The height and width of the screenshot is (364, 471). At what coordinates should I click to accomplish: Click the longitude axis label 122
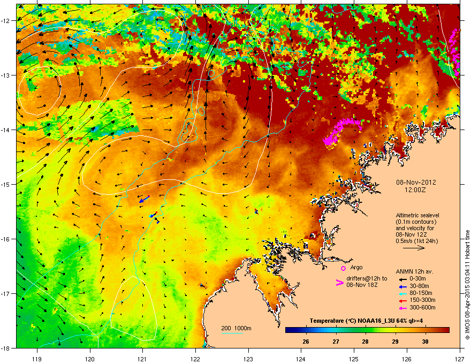point(195,359)
